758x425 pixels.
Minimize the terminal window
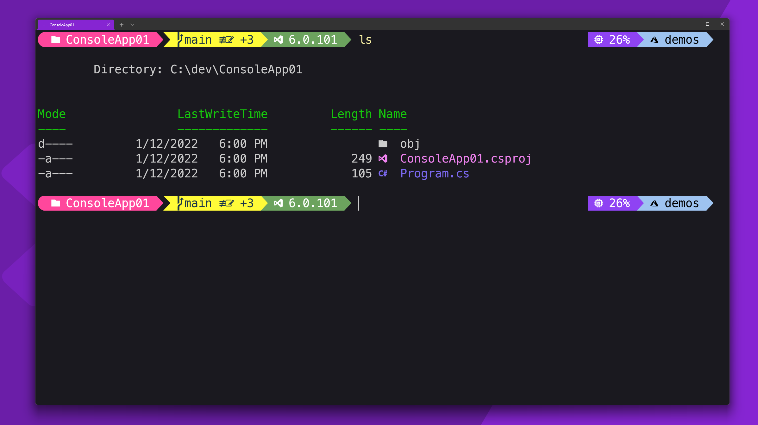[x=693, y=24]
